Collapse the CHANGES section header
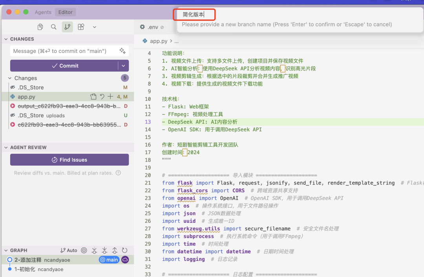 tap(22, 39)
